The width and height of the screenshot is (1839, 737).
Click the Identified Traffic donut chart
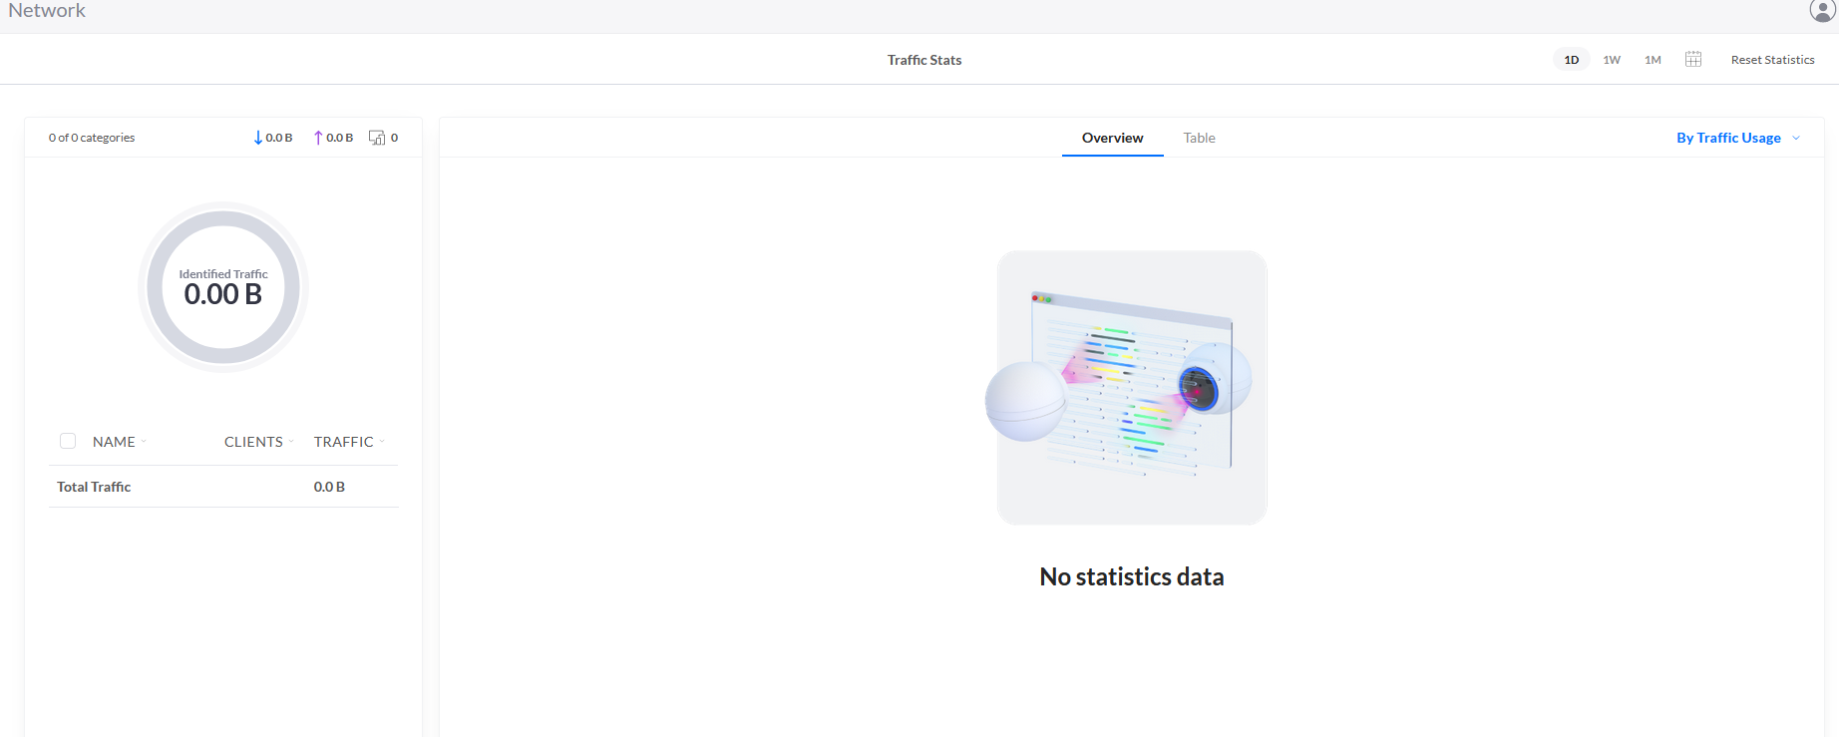point(223,287)
